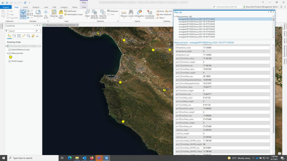
Task: Collapse the Measurements tree in Pop-up
Action: pos(175,17)
